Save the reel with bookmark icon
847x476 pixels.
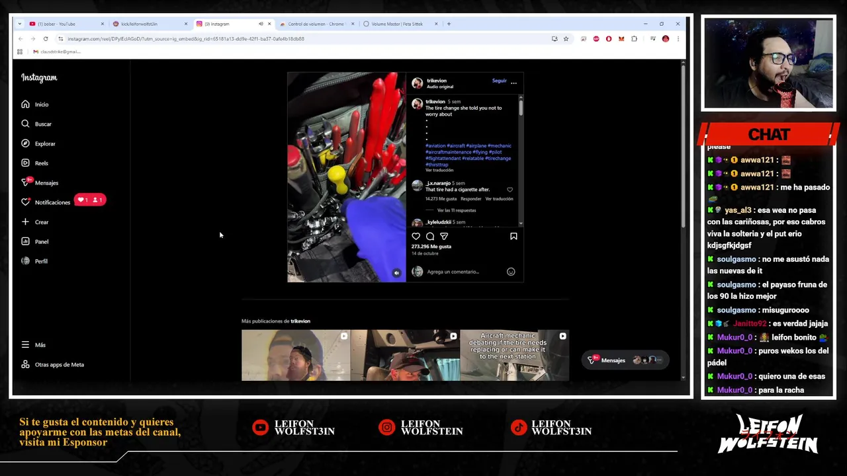click(x=513, y=236)
